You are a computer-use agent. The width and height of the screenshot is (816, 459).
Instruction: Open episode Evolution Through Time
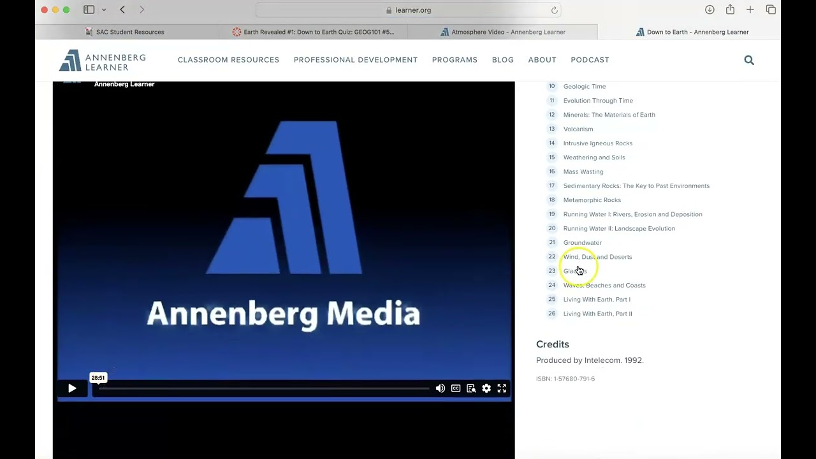coord(598,101)
